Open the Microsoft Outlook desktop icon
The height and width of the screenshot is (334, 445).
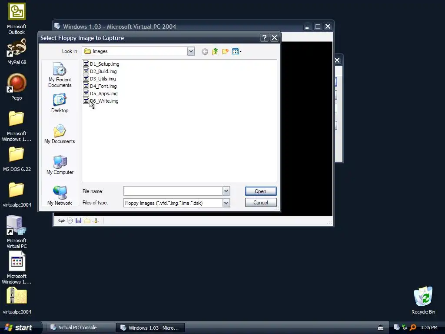coord(17,19)
